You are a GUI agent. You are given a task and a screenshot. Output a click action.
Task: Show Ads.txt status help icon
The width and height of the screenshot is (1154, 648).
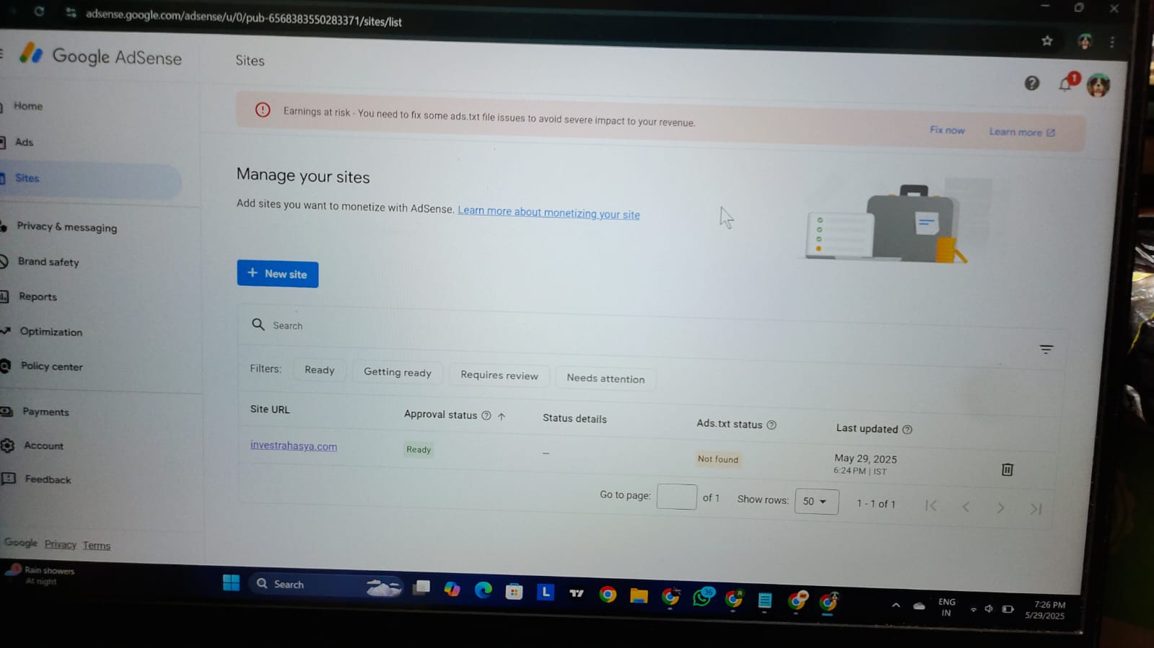coord(771,425)
